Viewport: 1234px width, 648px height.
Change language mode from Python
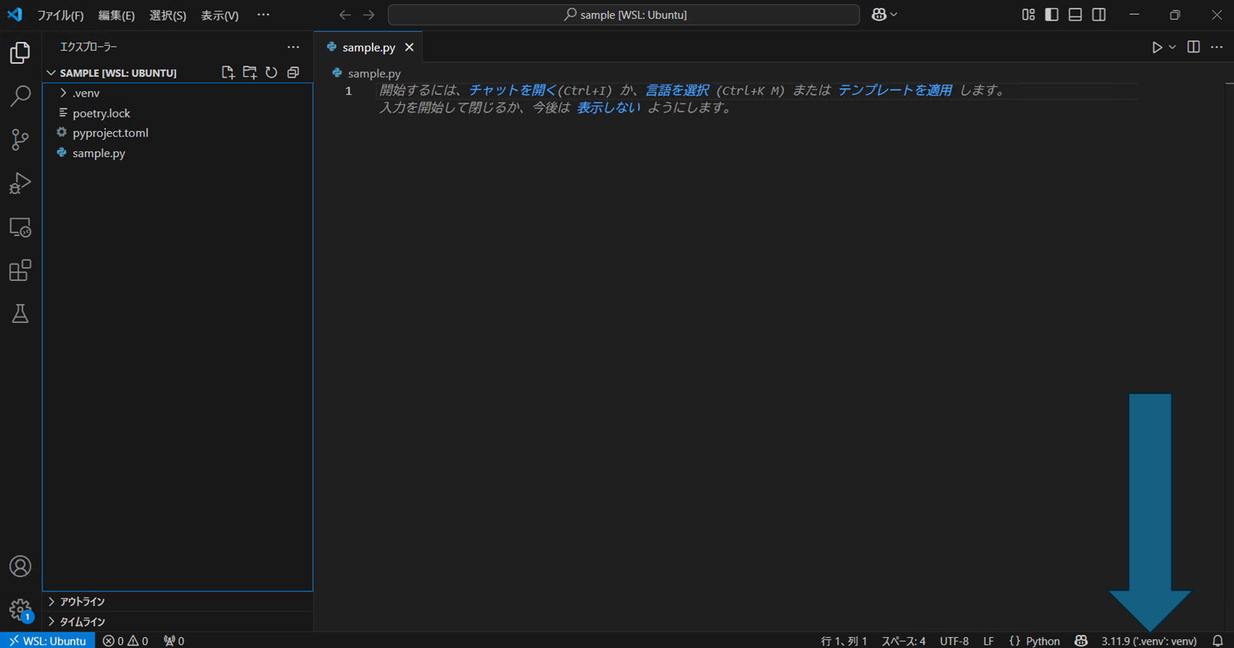1042,641
